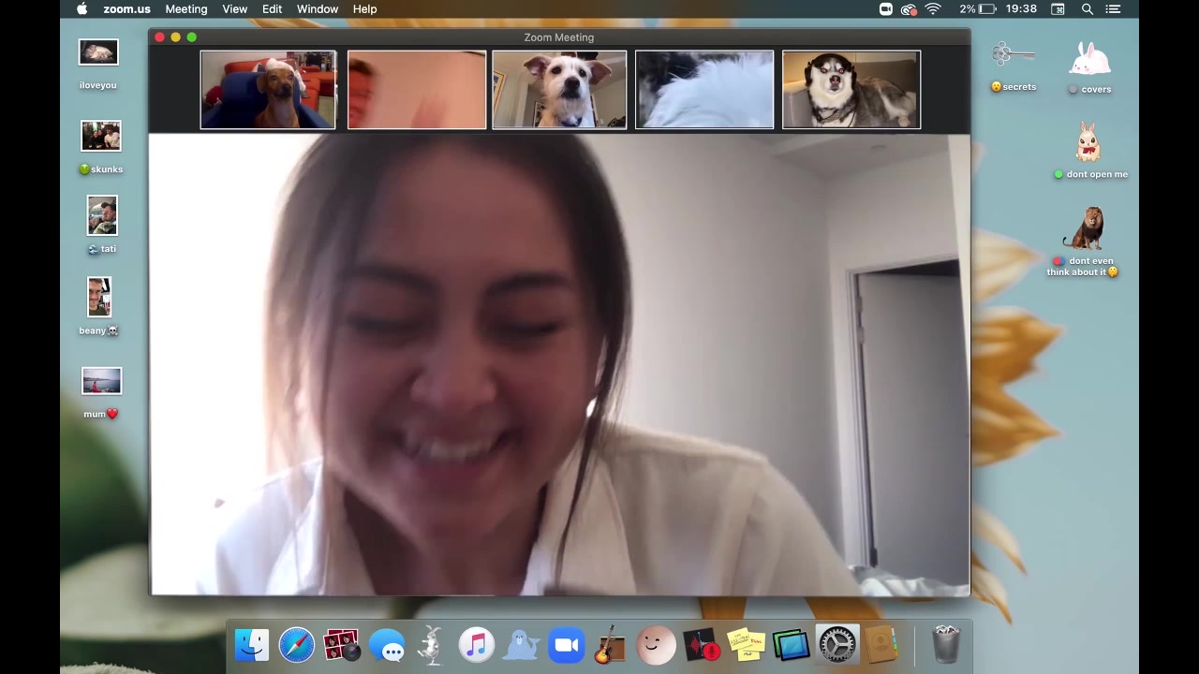
Task: Open Spotlight search magnifier in the menu bar
Action: click(1088, 9)
